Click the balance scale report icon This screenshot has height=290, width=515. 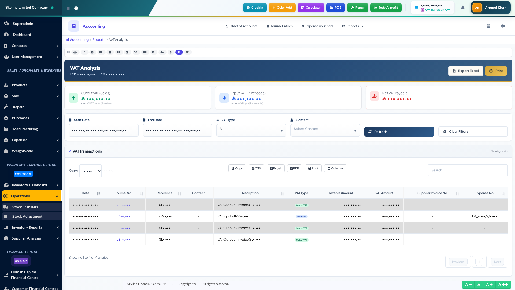coord(75,52)
